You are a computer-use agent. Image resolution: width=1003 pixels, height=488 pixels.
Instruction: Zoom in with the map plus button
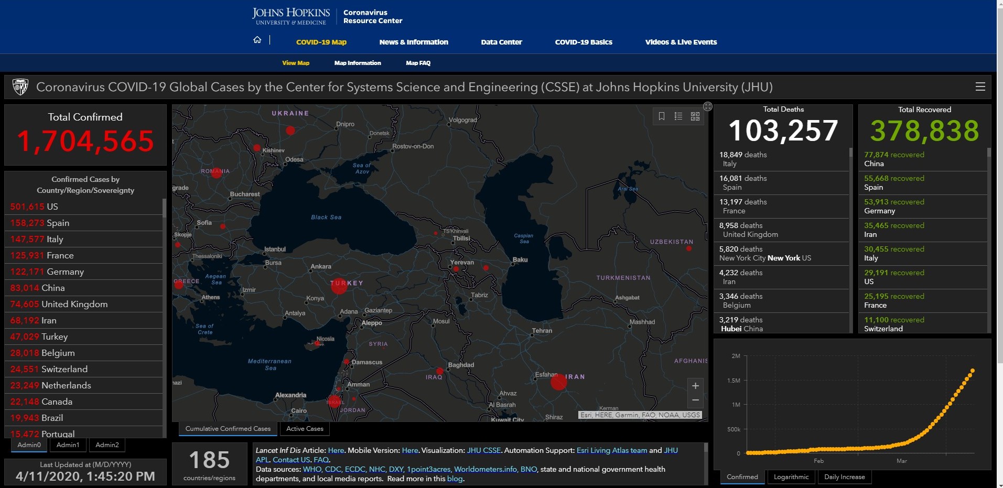(695, 386)
